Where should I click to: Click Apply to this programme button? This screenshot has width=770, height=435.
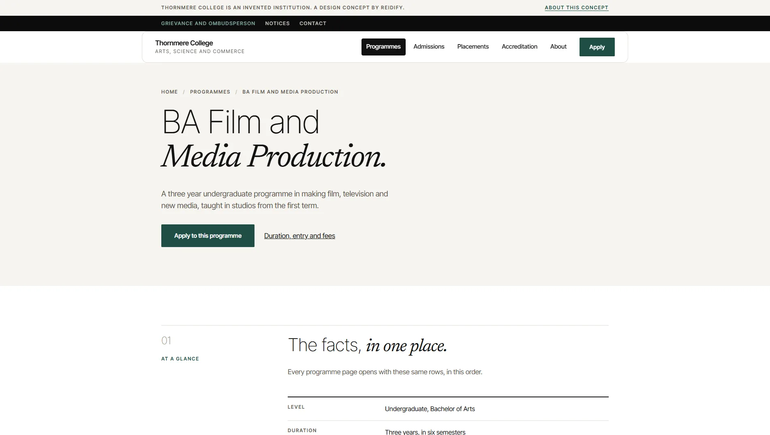[208, 236]
